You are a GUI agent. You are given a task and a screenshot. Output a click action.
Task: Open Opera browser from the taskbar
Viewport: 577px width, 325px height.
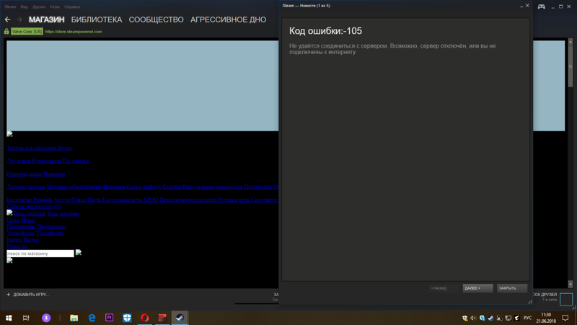tap(145, 318)
